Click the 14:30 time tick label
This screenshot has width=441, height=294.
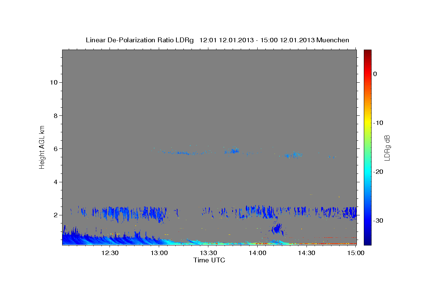tap(307, 253)
